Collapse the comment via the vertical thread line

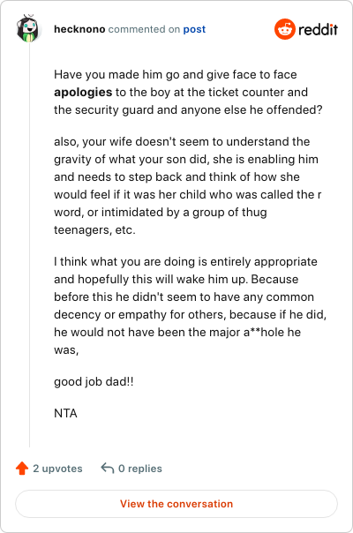pyautogui.click(x=30, y=244)
